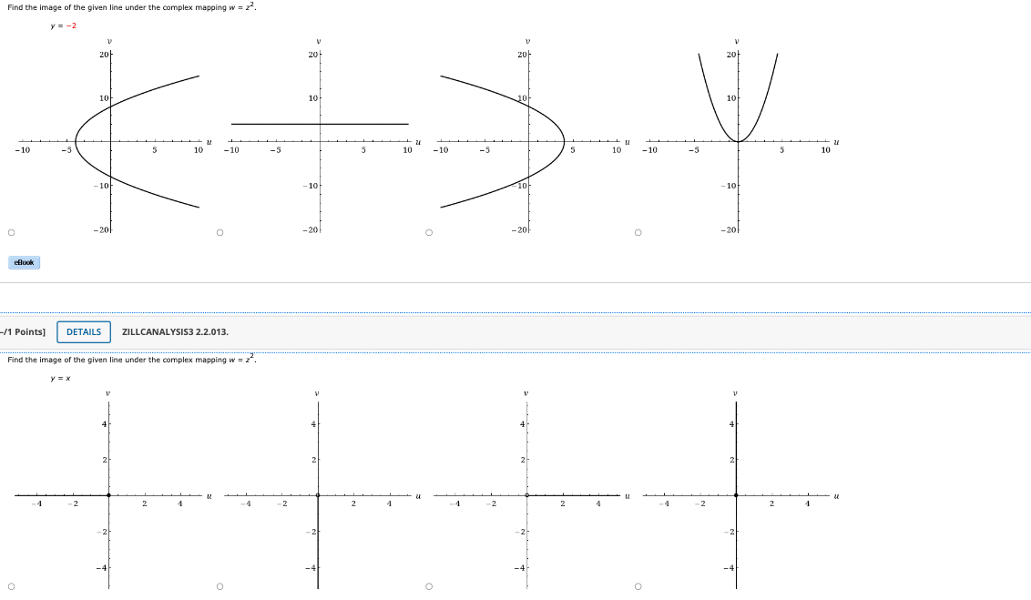The height and width of the screenshot is (600, 1031).
Task: Choose the horizontal line graph answer
Action: pyautogui.click(x=219, y=232)
